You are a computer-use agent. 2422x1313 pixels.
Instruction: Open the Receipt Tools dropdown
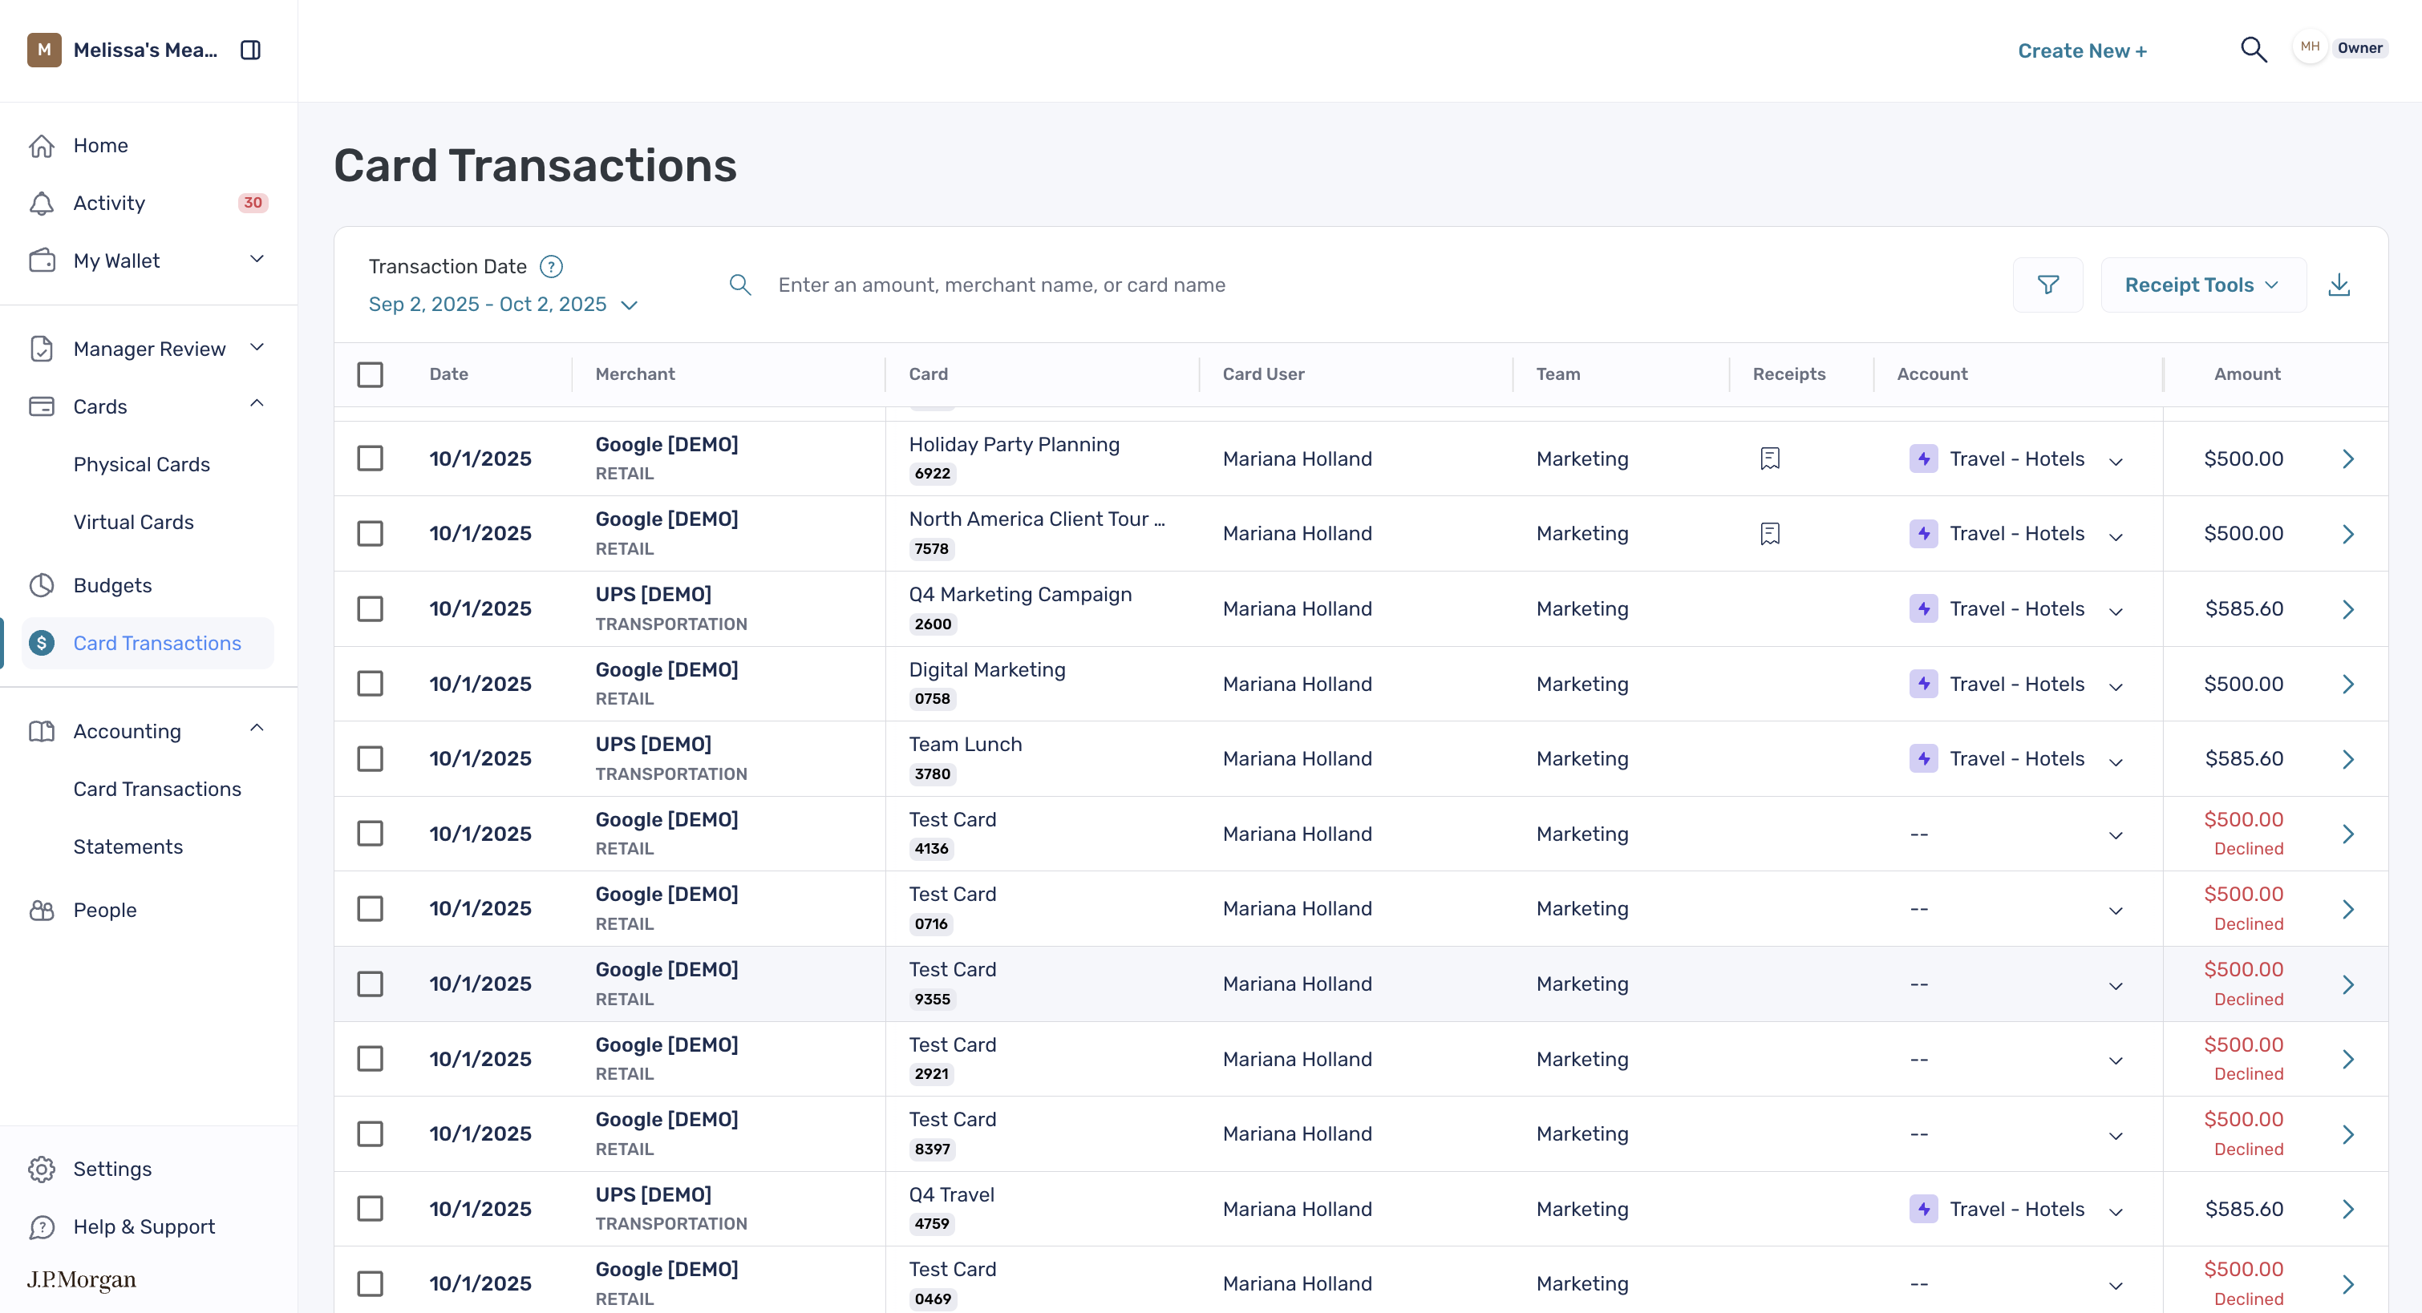coord(2202,285)
